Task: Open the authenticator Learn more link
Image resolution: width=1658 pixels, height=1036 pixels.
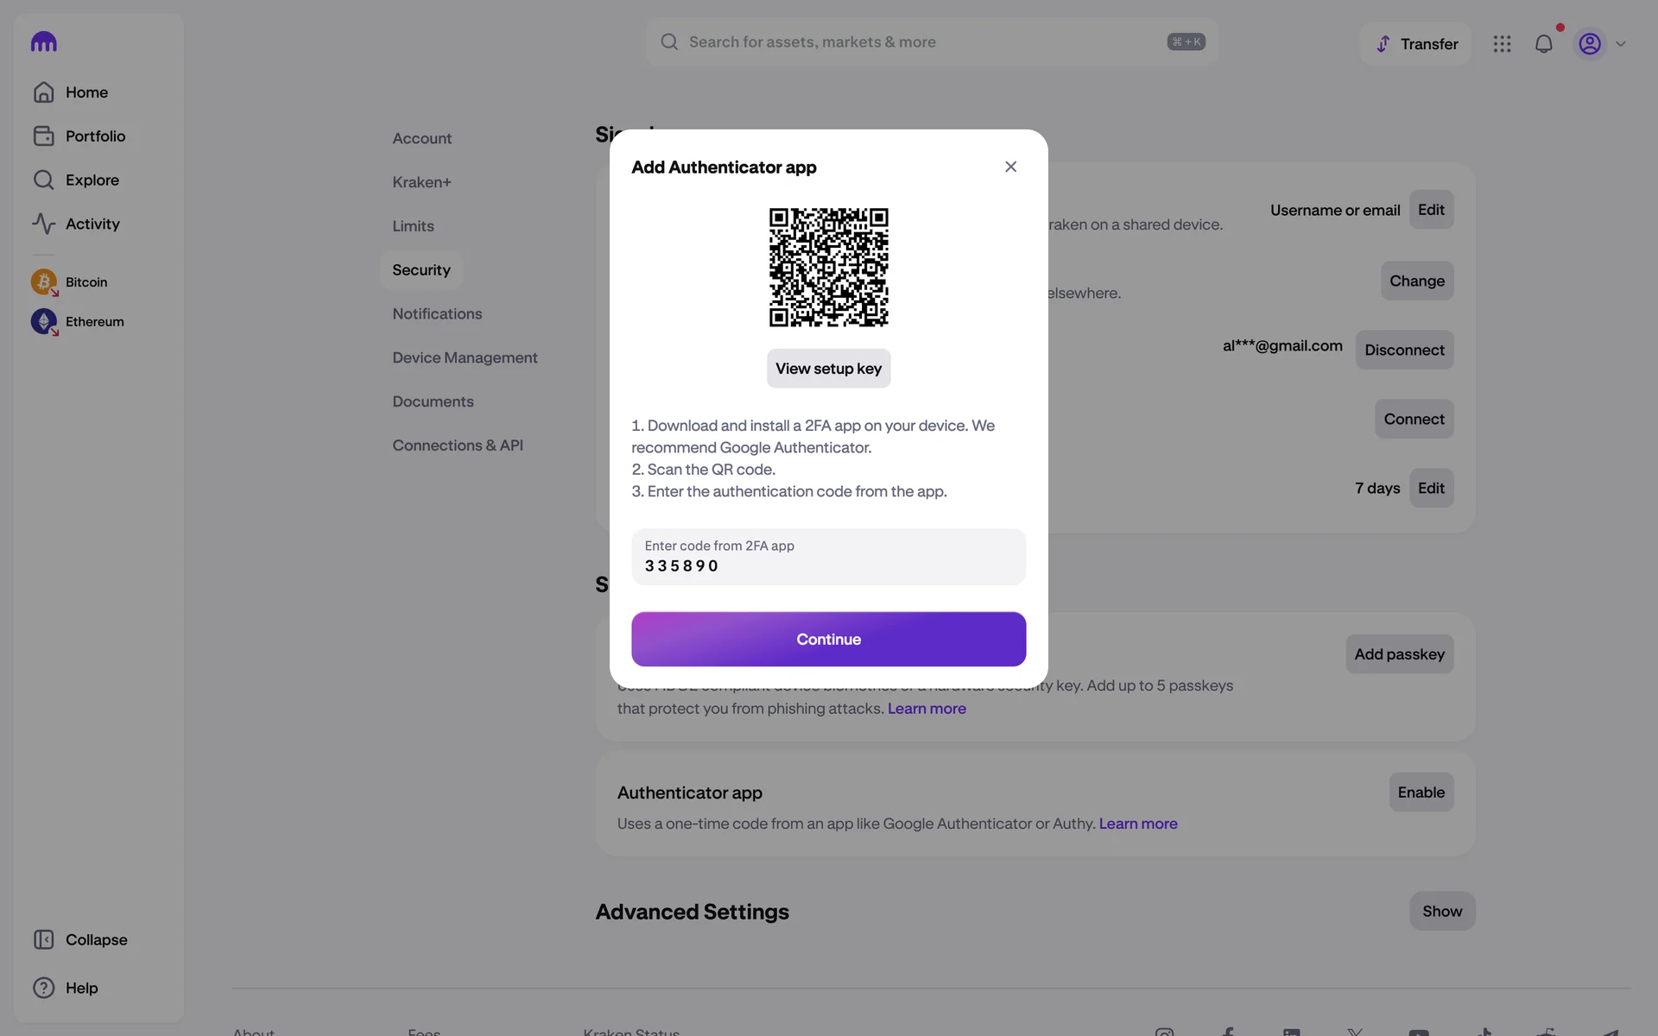Action: pos(1137,824)
